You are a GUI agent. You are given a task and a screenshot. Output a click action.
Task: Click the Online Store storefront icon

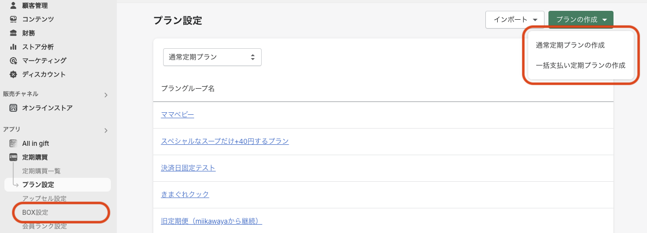point(13,108)
